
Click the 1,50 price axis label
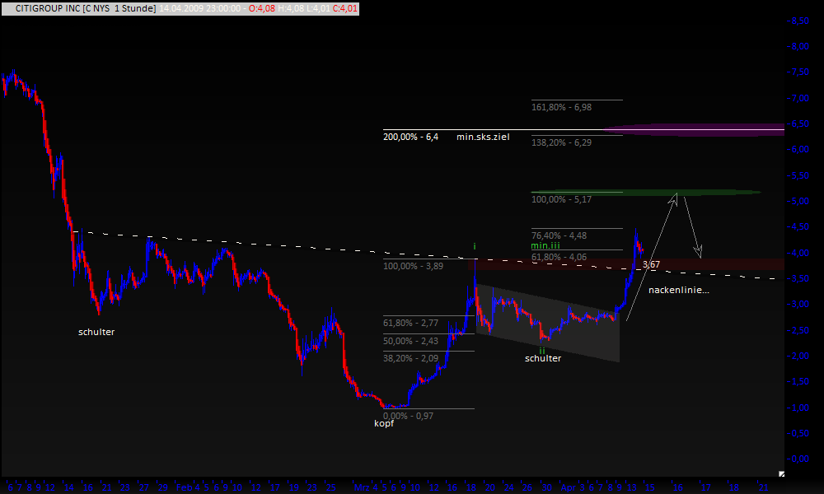pos(798,382)
